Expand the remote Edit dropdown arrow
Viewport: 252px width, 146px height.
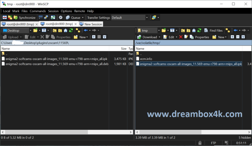click(177, 37)
